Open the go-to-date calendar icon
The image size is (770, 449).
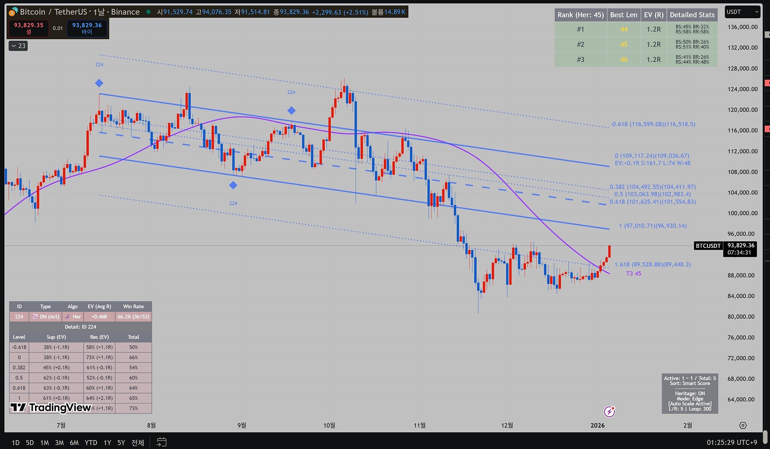click(x=161, y=442)
